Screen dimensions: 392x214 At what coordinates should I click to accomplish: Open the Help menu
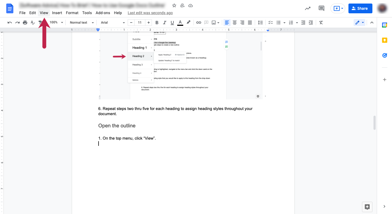(x=118, y=13)
